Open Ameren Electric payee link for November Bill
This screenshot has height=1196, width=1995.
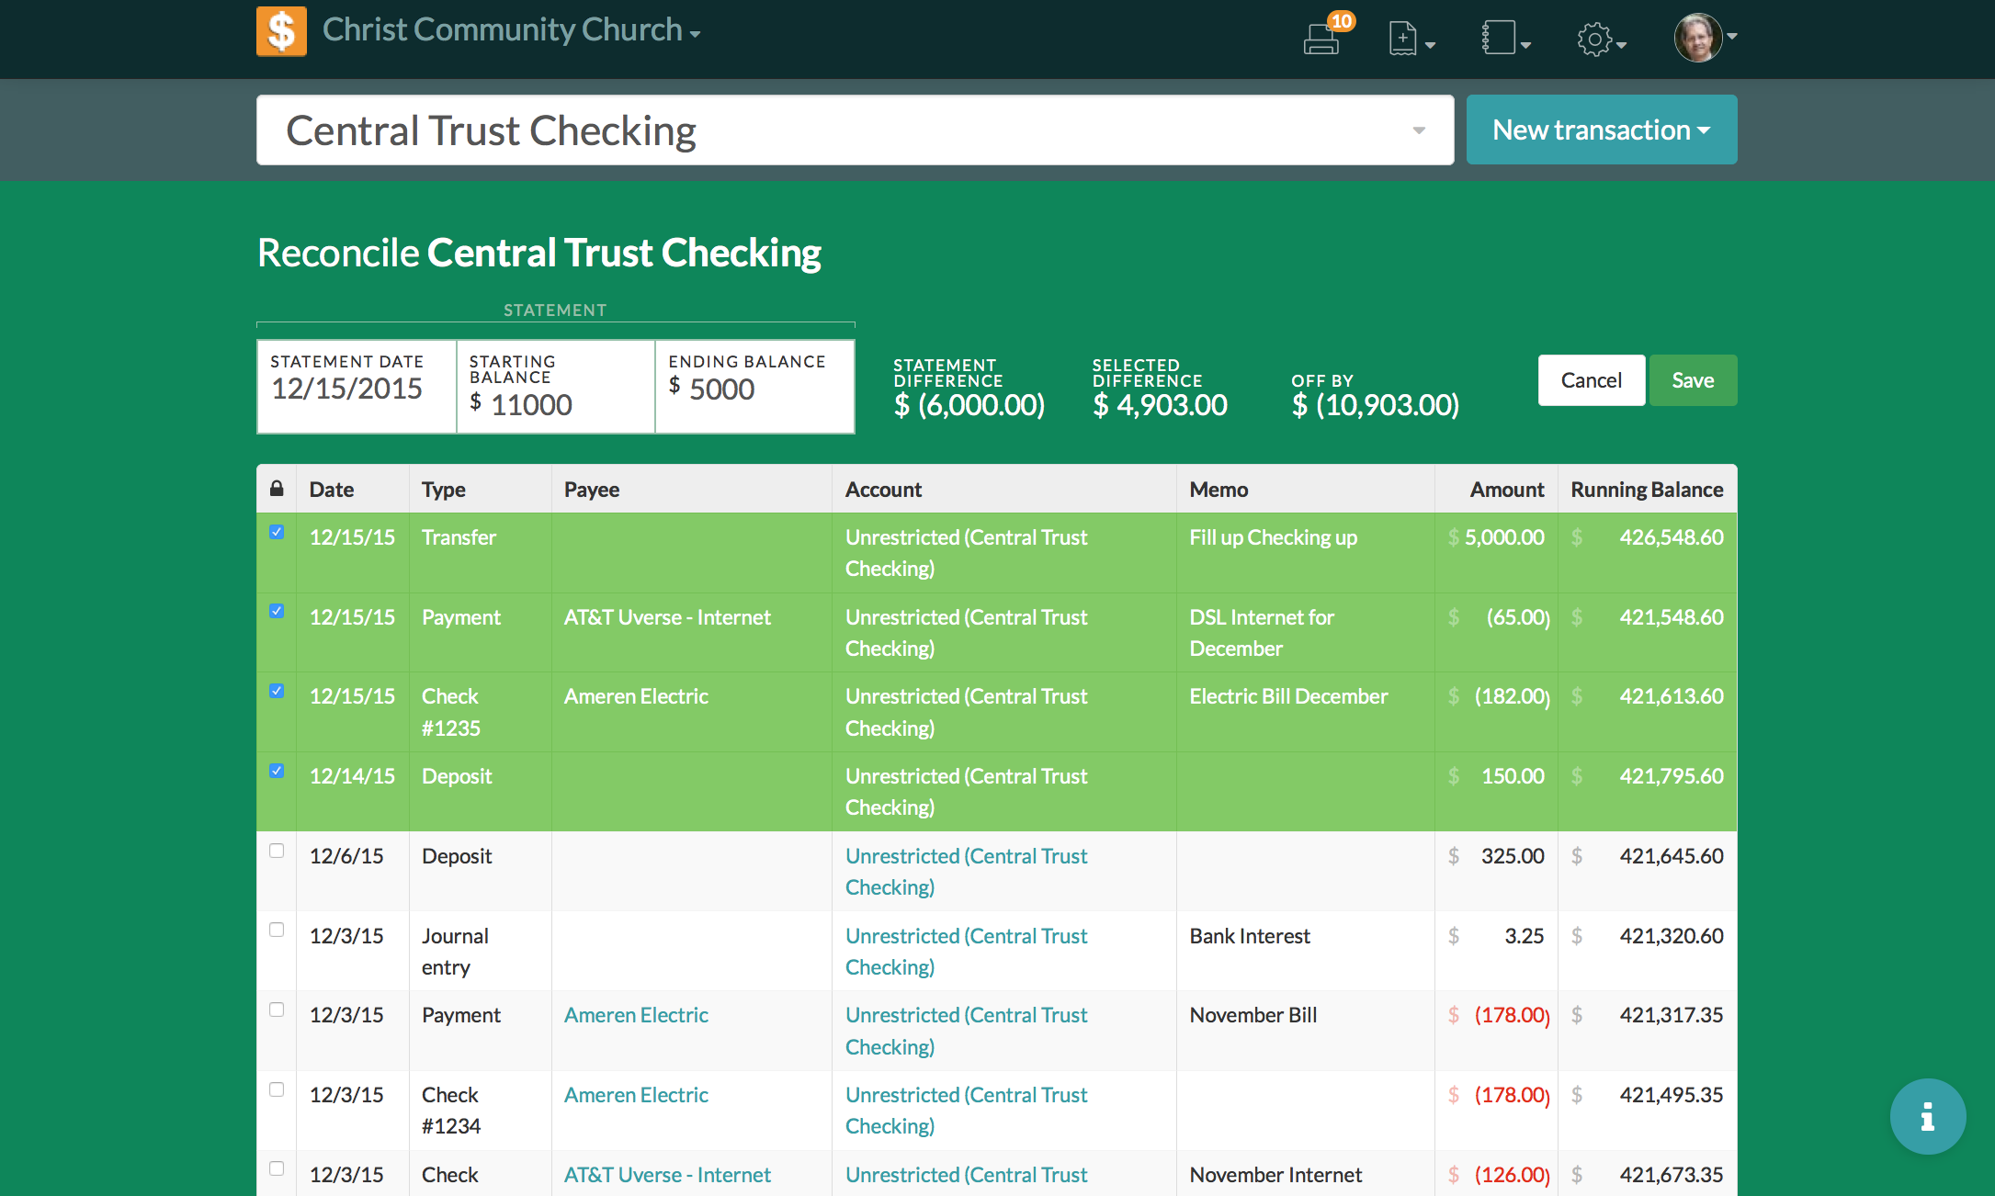tap(636, 1015)
